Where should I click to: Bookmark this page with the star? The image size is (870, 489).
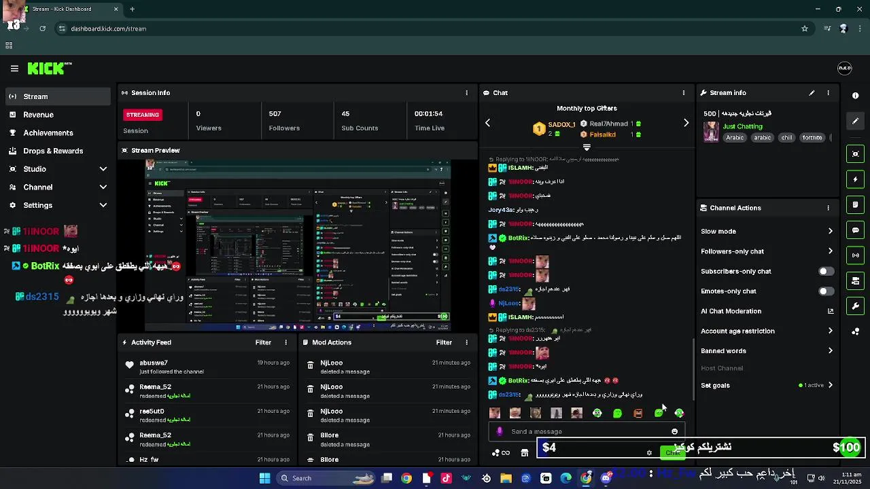pyautogui.click(x=805, y=29)
